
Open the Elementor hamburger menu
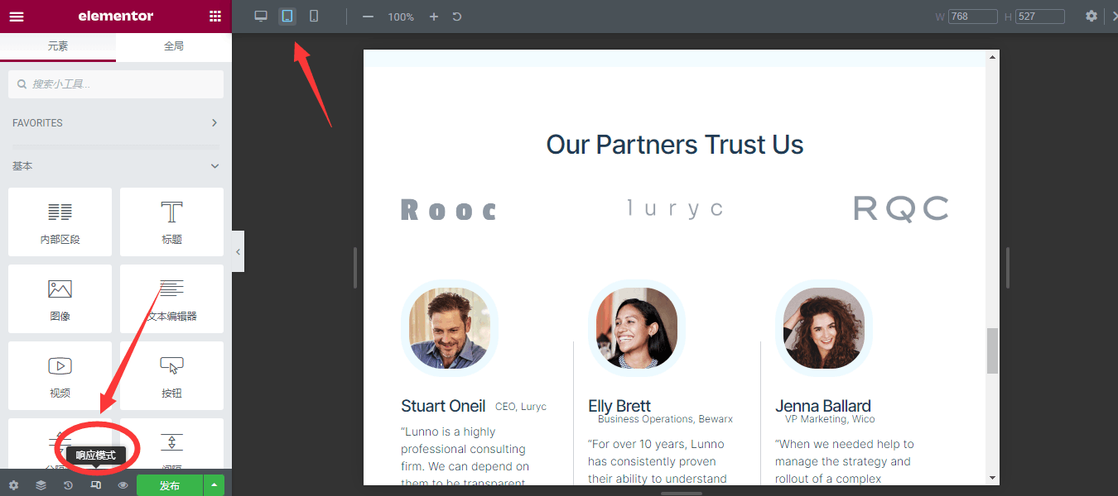click(x=17, y=17)
